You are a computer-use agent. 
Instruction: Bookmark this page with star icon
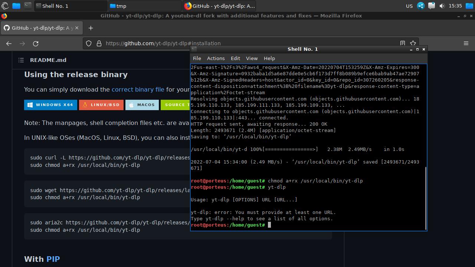413,43
